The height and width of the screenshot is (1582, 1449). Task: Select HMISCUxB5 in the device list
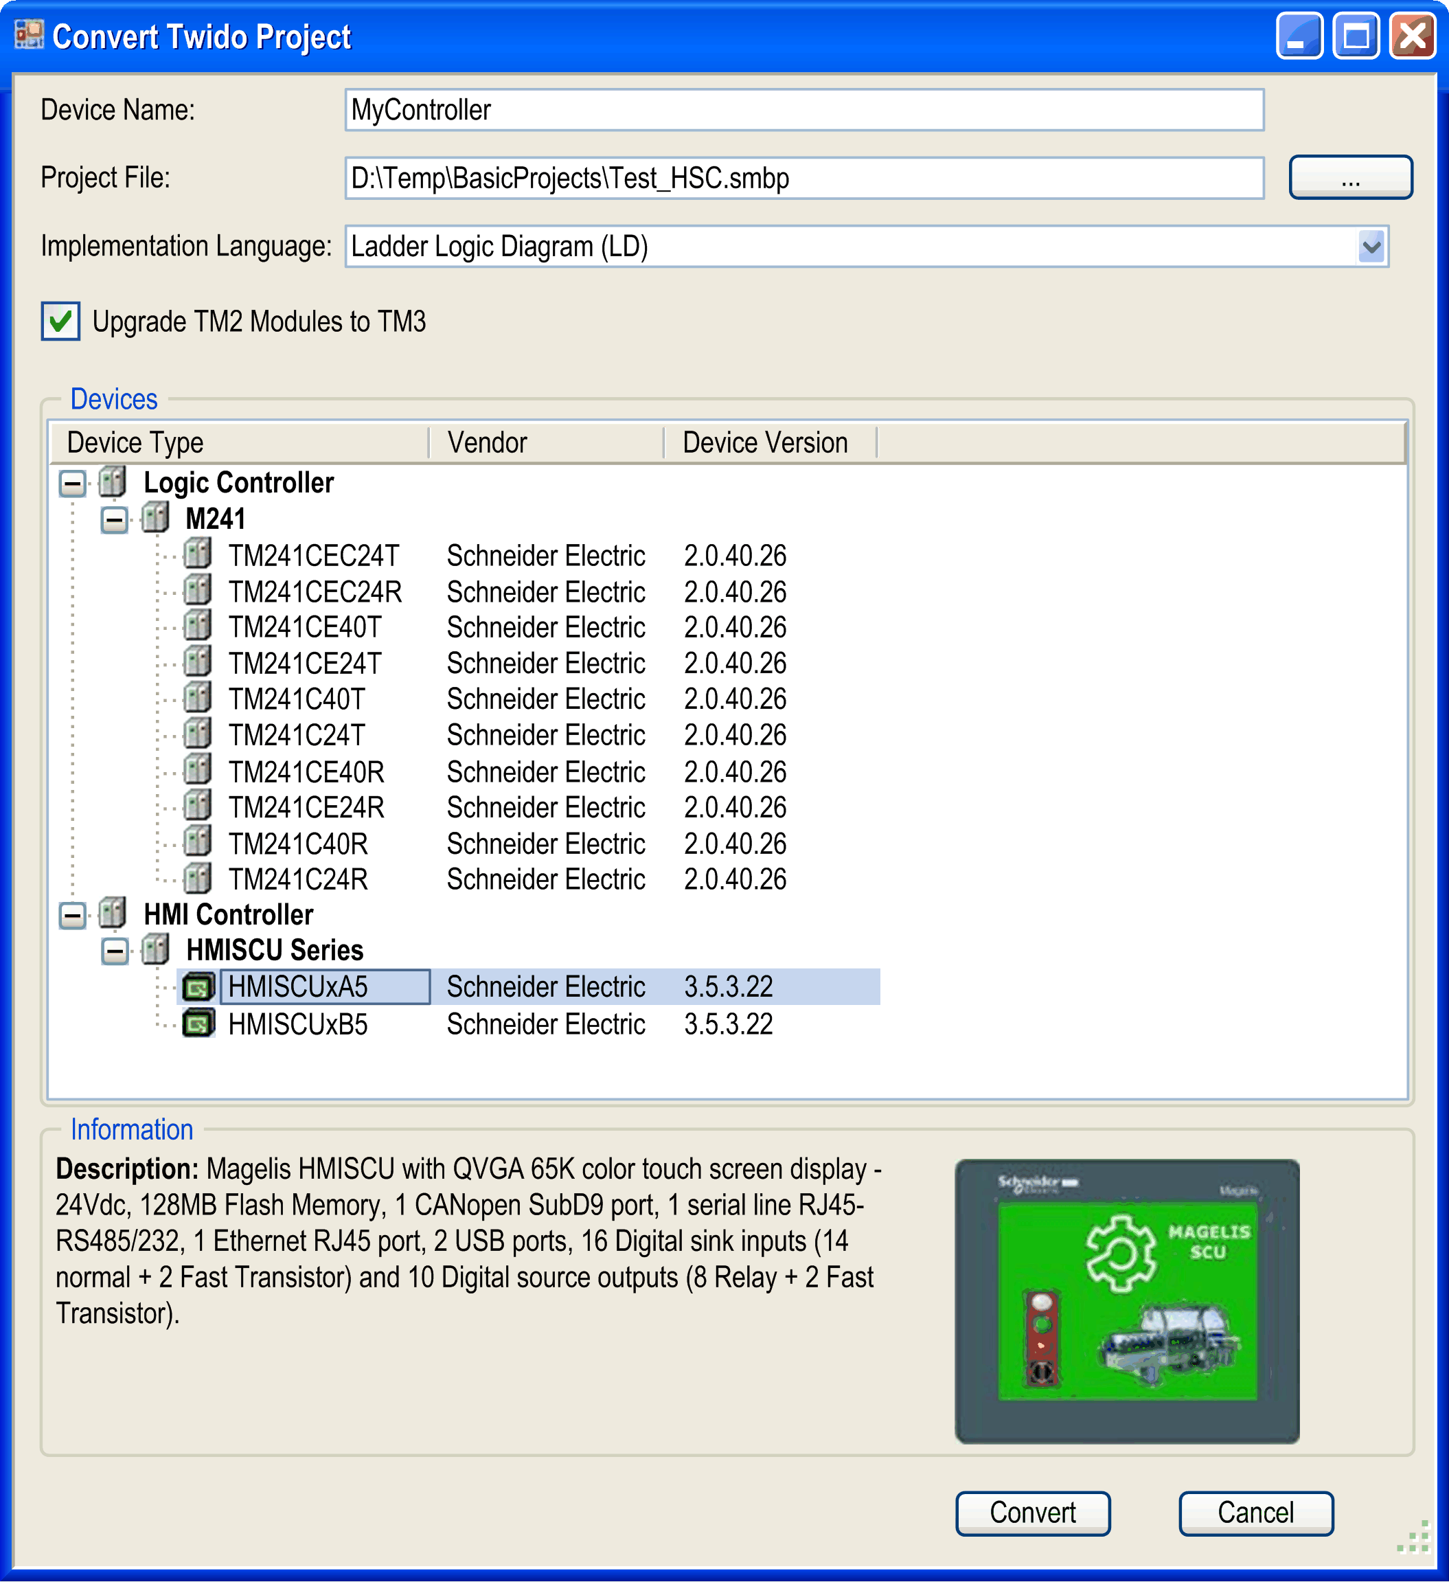coord(297,1024)
